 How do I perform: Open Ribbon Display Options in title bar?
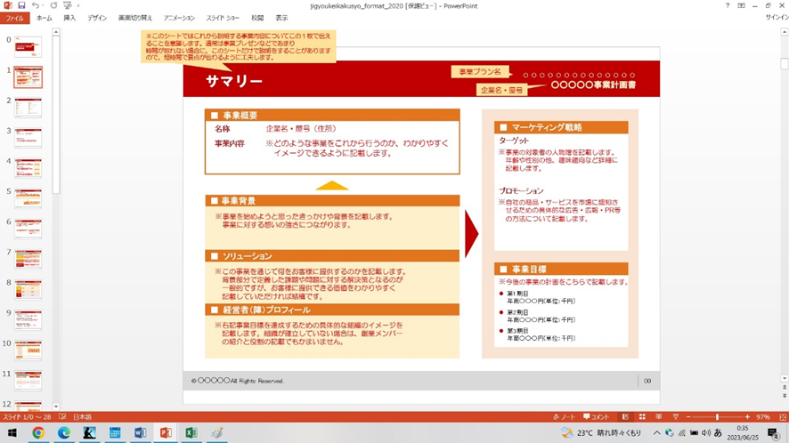tap(741, 5)
